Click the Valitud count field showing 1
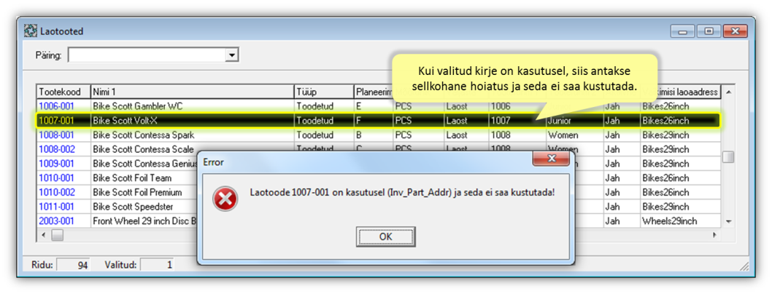772x294 pixels. click(158, 265)
